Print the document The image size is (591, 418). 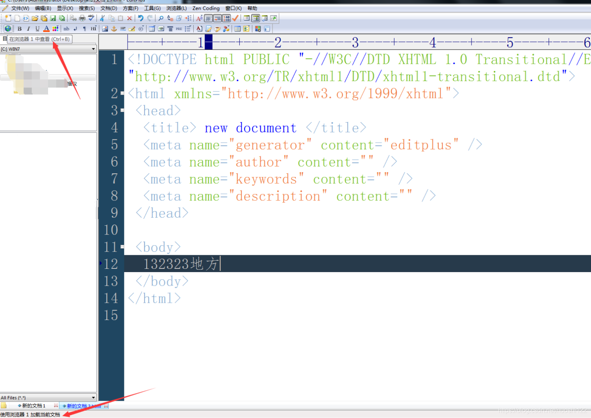(x=82, y=18)
